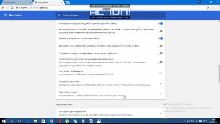Close the Настройки tab
220x124 pixels.
tap(62, 2)
